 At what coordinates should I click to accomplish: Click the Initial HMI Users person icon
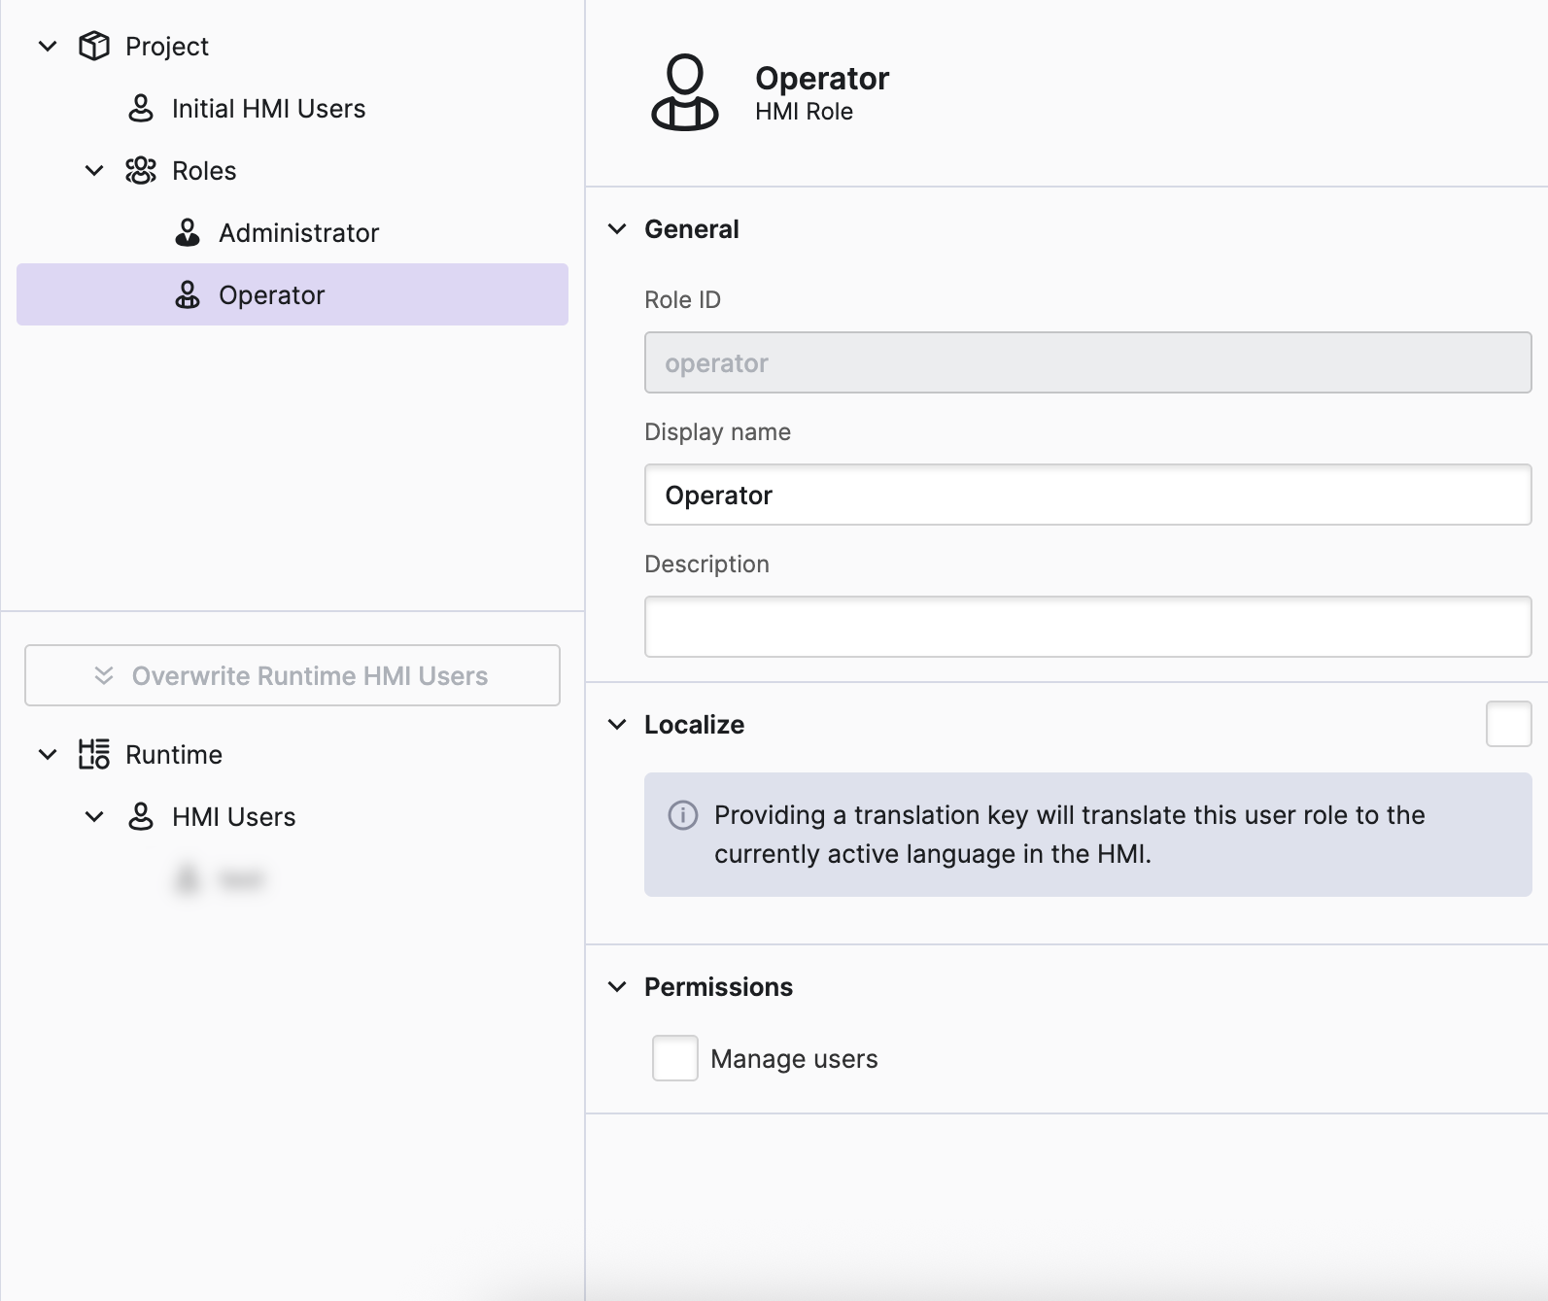141,108
